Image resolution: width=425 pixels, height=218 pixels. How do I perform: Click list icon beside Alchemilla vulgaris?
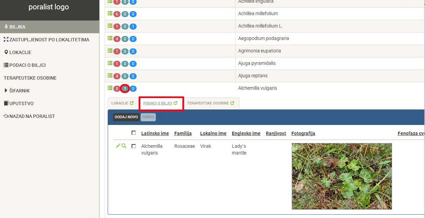tap(110, 88)
